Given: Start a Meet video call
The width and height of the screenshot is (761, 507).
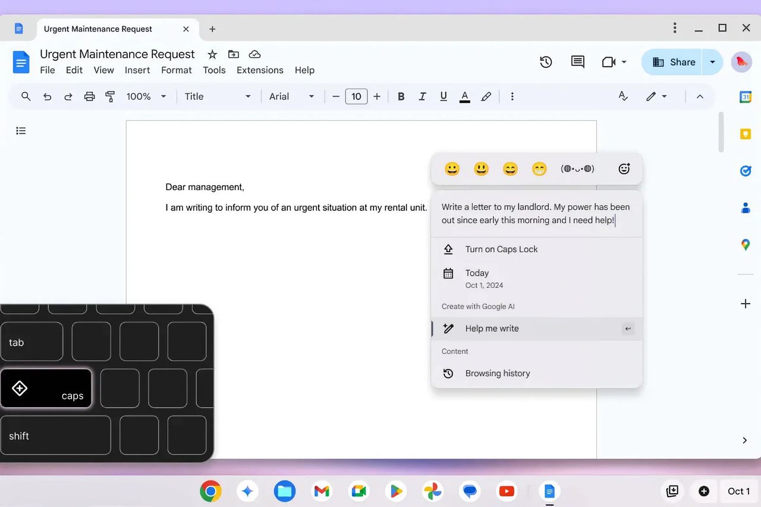Looking at the screenshot, I should pos(609,62).
